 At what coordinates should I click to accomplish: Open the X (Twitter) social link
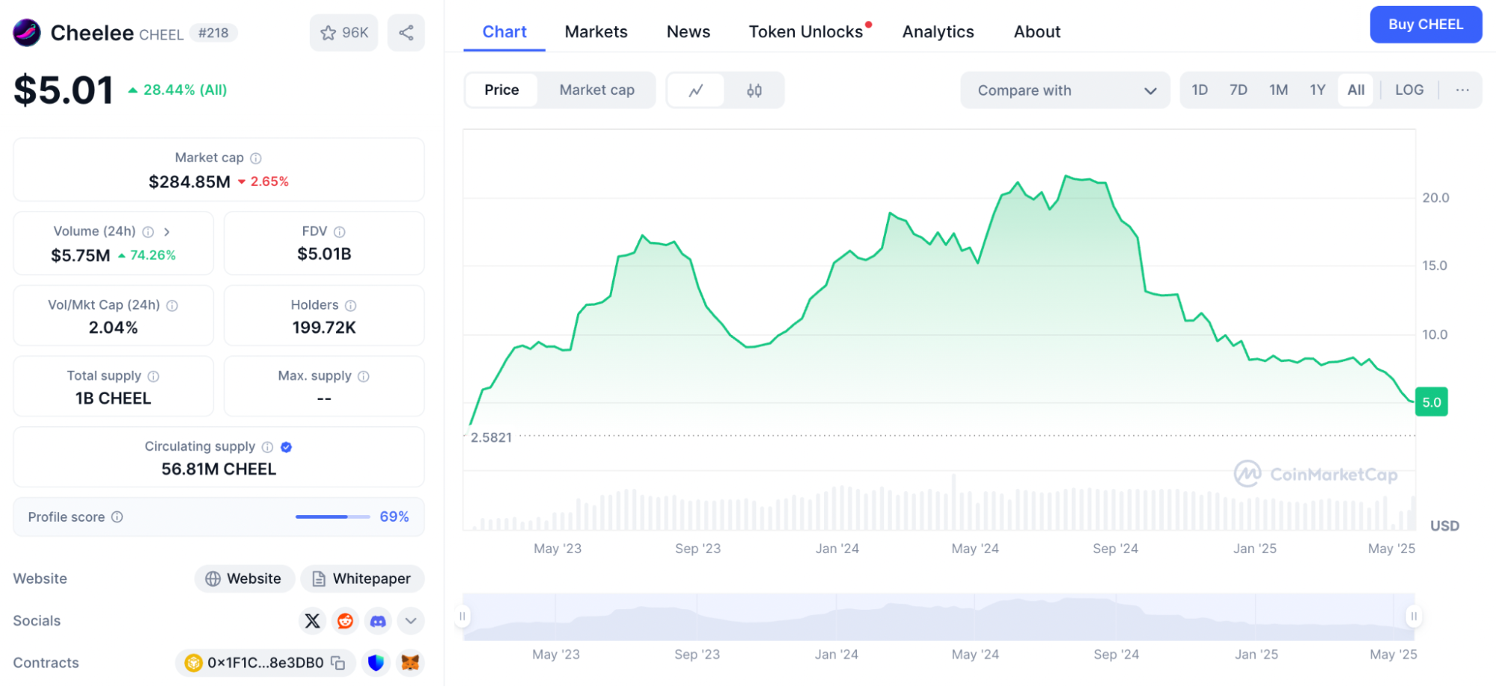coord(313,620)
